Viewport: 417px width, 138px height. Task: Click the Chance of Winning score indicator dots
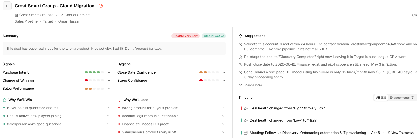pyautogui.click(x=94, y=81)
